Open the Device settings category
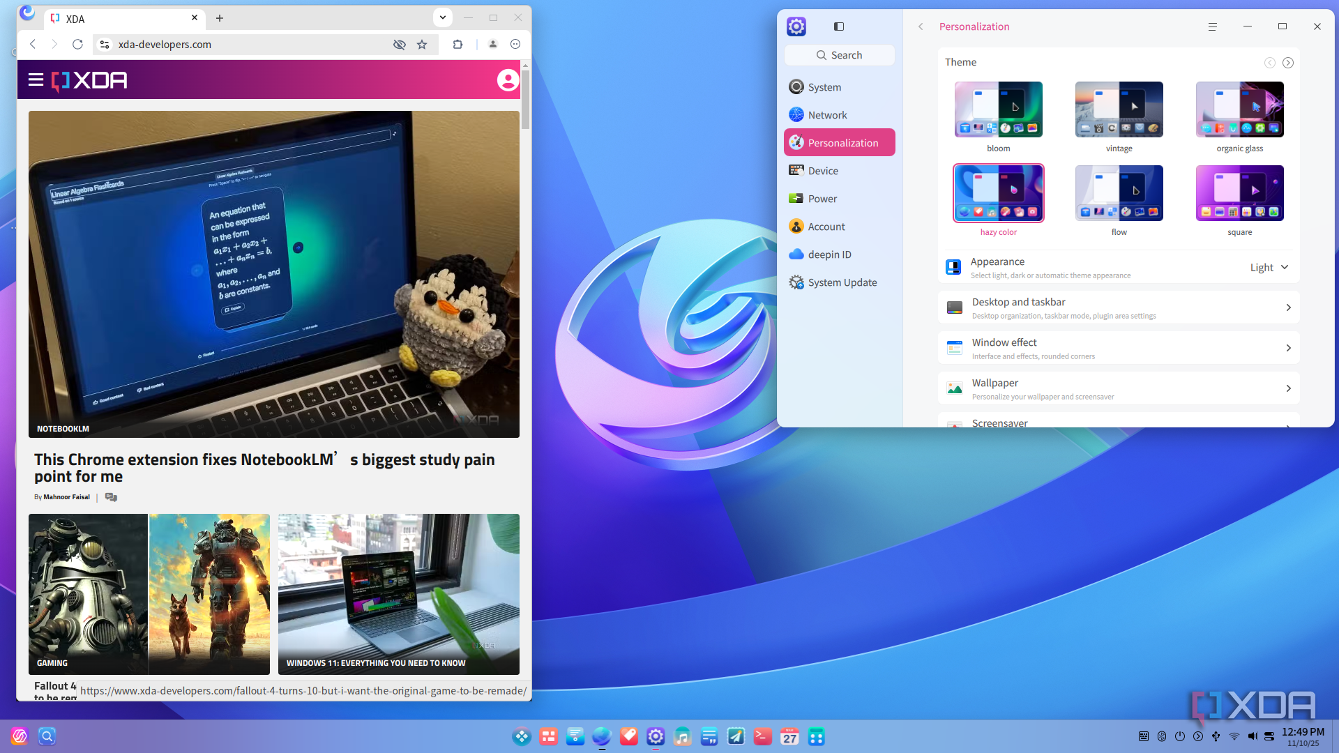This screenshot has width=1339, height=753. click(839, 171)
